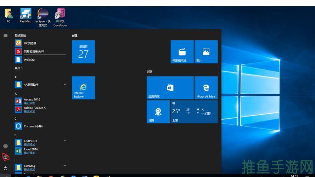Screen dimensions: 315x177
Task: Open Cortana (小娜)
Action: pos(40,126)
